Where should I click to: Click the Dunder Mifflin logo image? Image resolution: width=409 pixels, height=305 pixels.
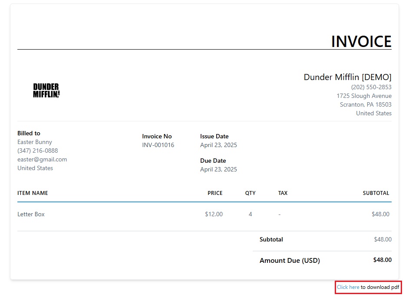[x=46, y=90]
